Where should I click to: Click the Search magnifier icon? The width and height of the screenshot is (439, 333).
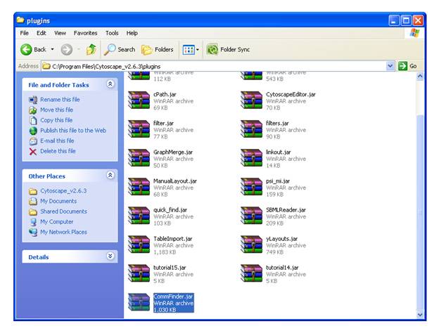[x=110, y=49]
